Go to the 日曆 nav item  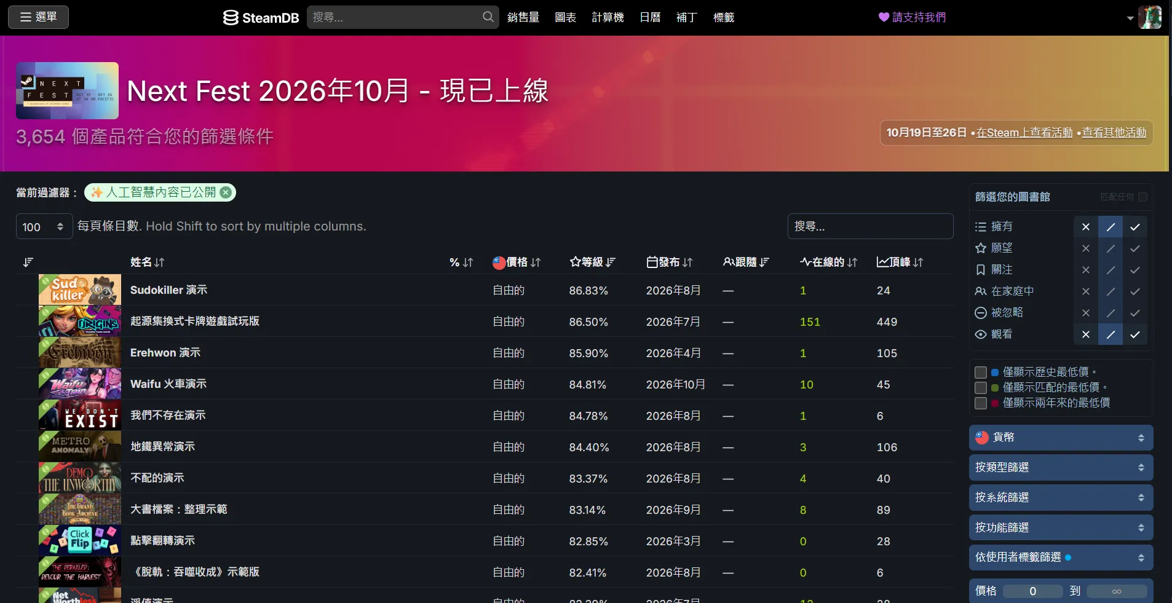[x=650, y=17]
